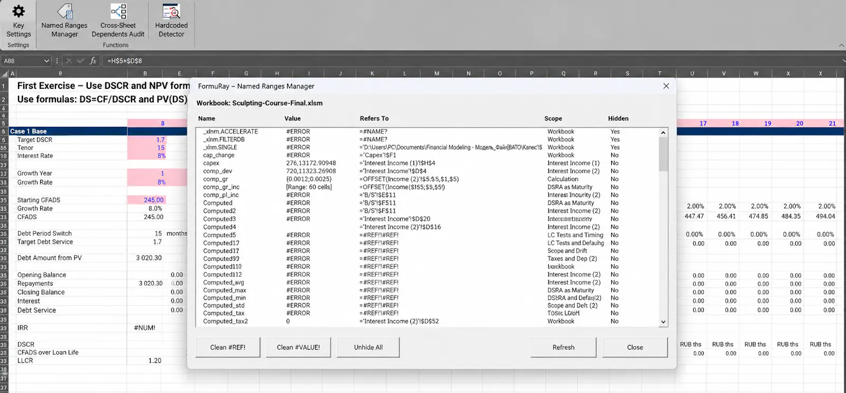This screenshot has height=393, width=846.
Task: Click the LLCR value 1.20 cell
Action: [x=146, y=361]
